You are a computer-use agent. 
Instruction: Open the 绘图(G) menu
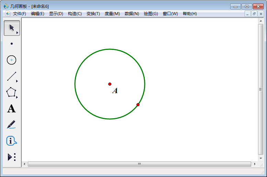151,14
